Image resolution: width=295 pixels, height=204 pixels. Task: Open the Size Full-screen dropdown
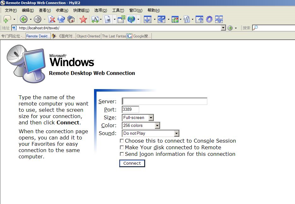point(151,118)
